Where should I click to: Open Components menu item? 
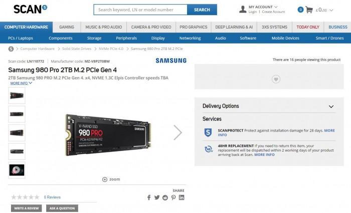click(x=61, y=38)
